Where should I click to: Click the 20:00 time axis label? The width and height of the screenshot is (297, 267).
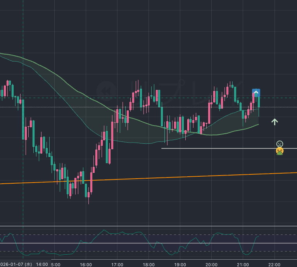coord(211,264)
